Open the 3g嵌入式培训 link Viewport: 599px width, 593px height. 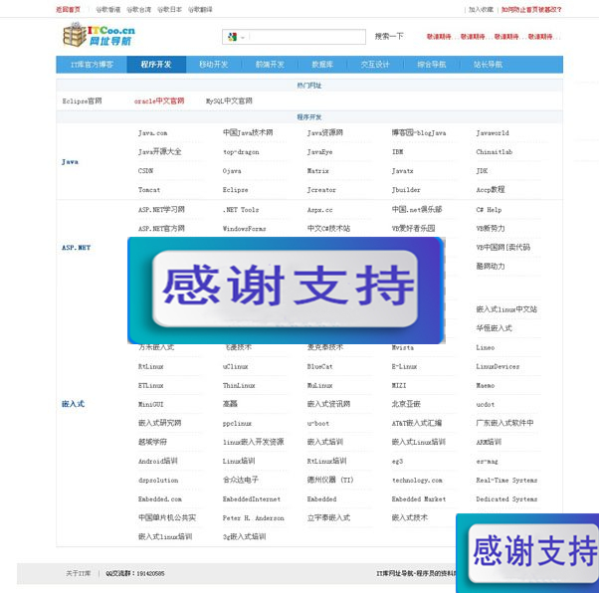coord(244,537)
